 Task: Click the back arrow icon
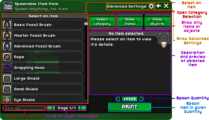coord(159,6)
